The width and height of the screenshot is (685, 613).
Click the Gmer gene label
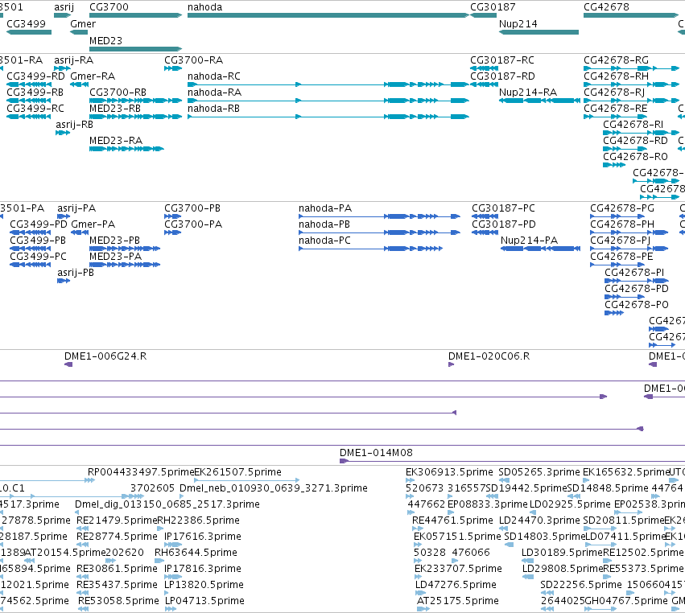83,23
